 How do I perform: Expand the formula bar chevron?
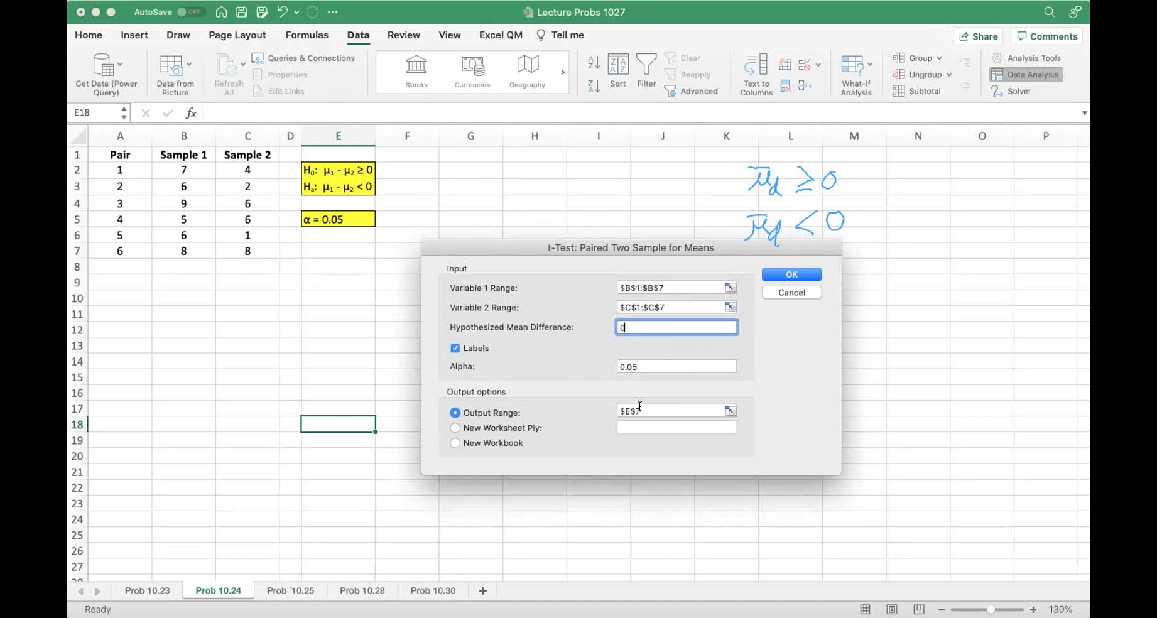point(1084,113)
